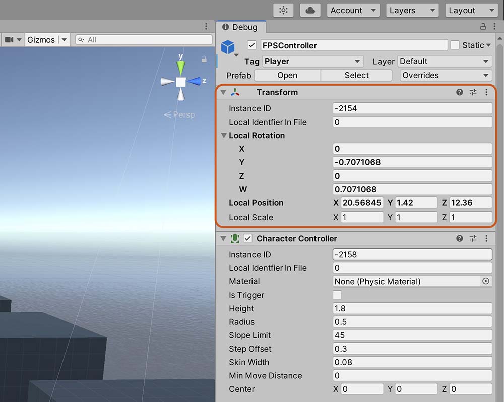Toggle the inspector lock icon

point(483,26)
